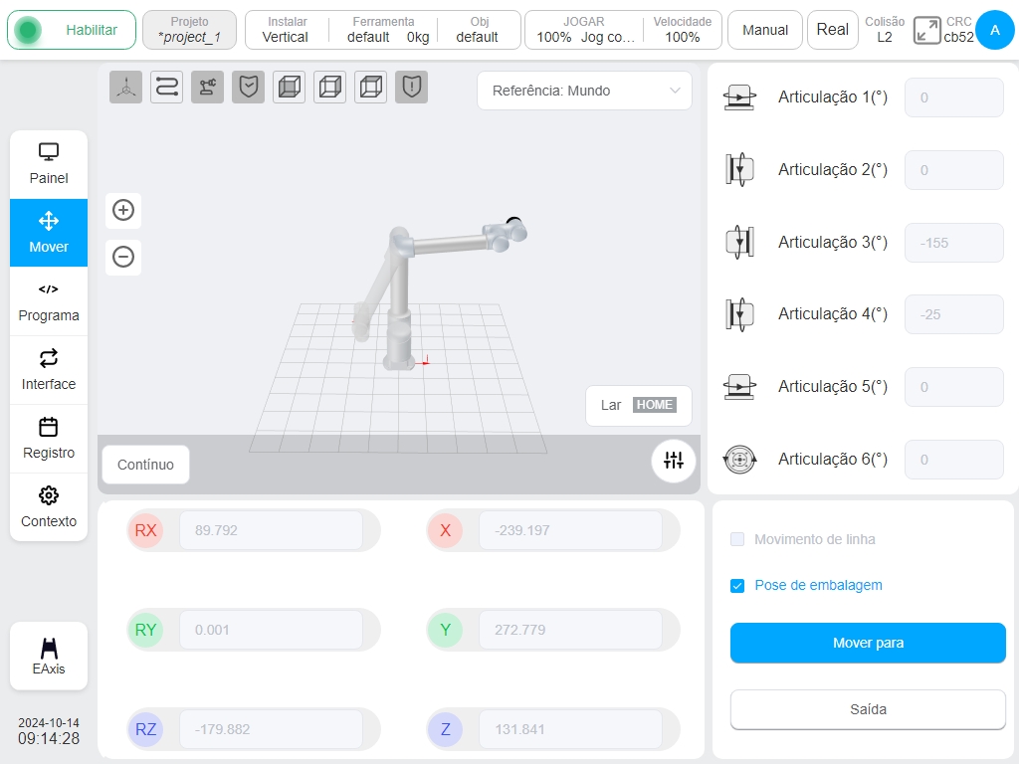1019x764 pixels.
Task: Open the Painel tab
Action: click(x=49, y=164)
